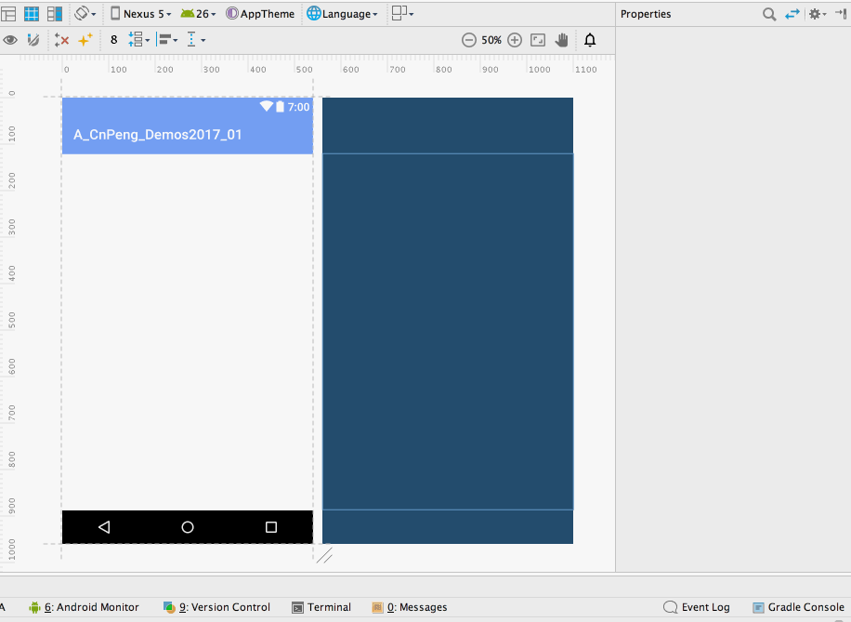
Task: Open the align dropdown
Action: tap(167, 40)
